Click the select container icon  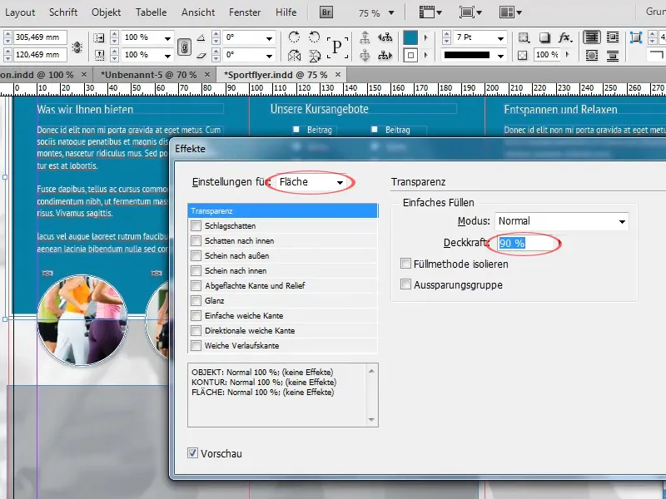pyautogui.click(x=365, y=37)
